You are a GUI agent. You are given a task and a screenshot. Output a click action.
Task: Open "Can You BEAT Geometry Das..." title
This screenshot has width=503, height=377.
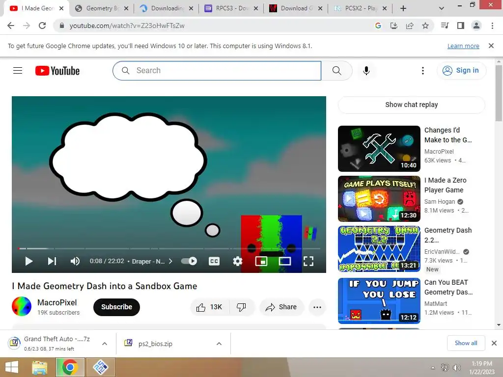pos(448,287)
